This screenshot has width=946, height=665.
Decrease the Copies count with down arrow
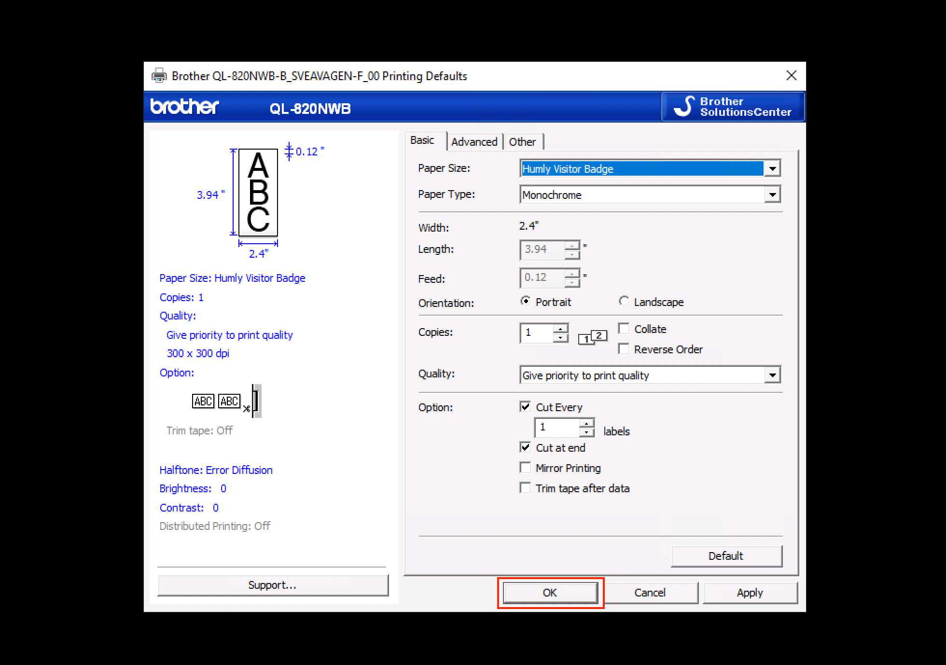[560, 337]
